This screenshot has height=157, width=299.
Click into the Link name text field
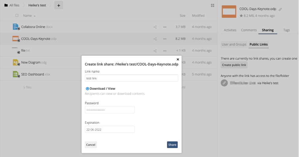click(x=131, y=78)
